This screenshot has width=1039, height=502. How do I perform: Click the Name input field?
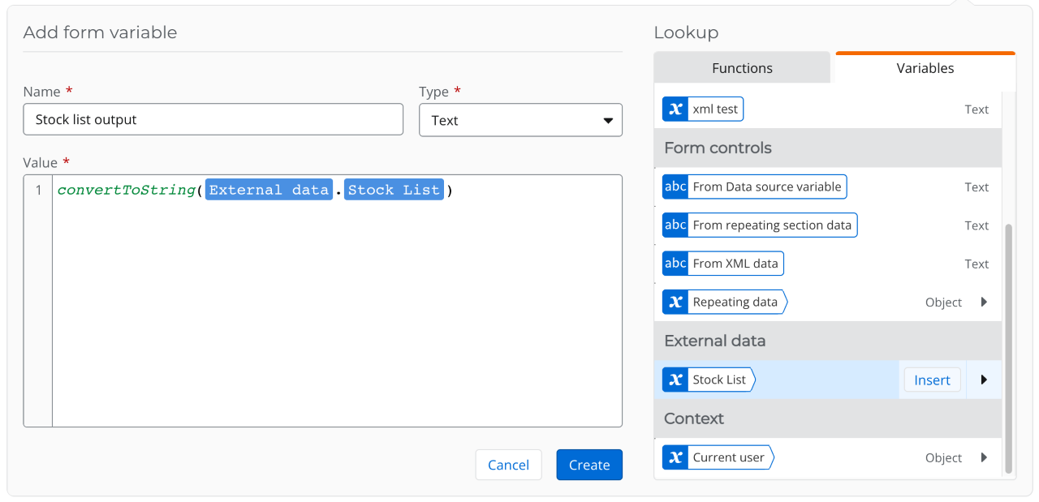click(213, 119)
